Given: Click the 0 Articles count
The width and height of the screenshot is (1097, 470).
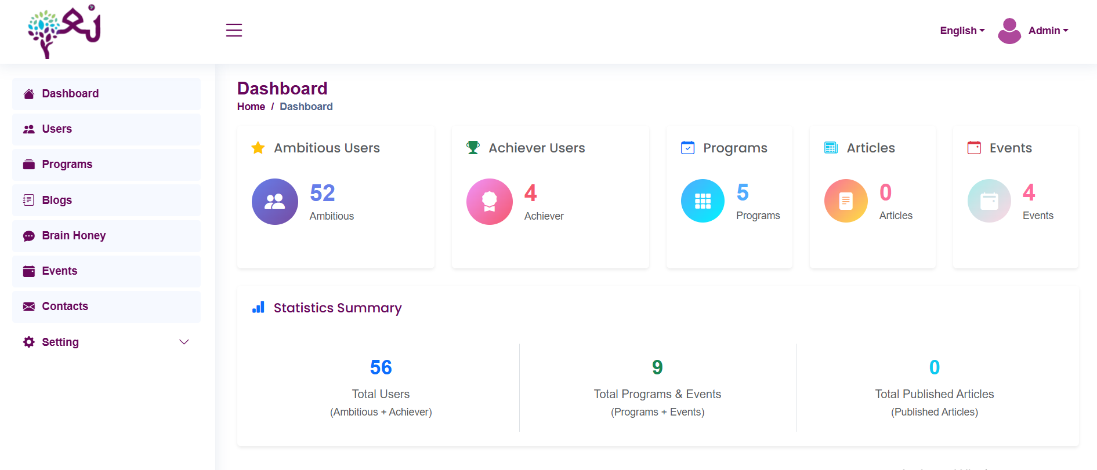Looking at the screenshot, I should point(885,192).
